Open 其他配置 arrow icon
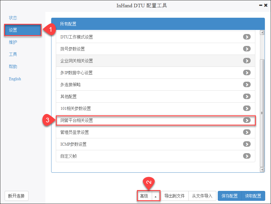Screen dimensions: 271x204 (x=247, y=96)
